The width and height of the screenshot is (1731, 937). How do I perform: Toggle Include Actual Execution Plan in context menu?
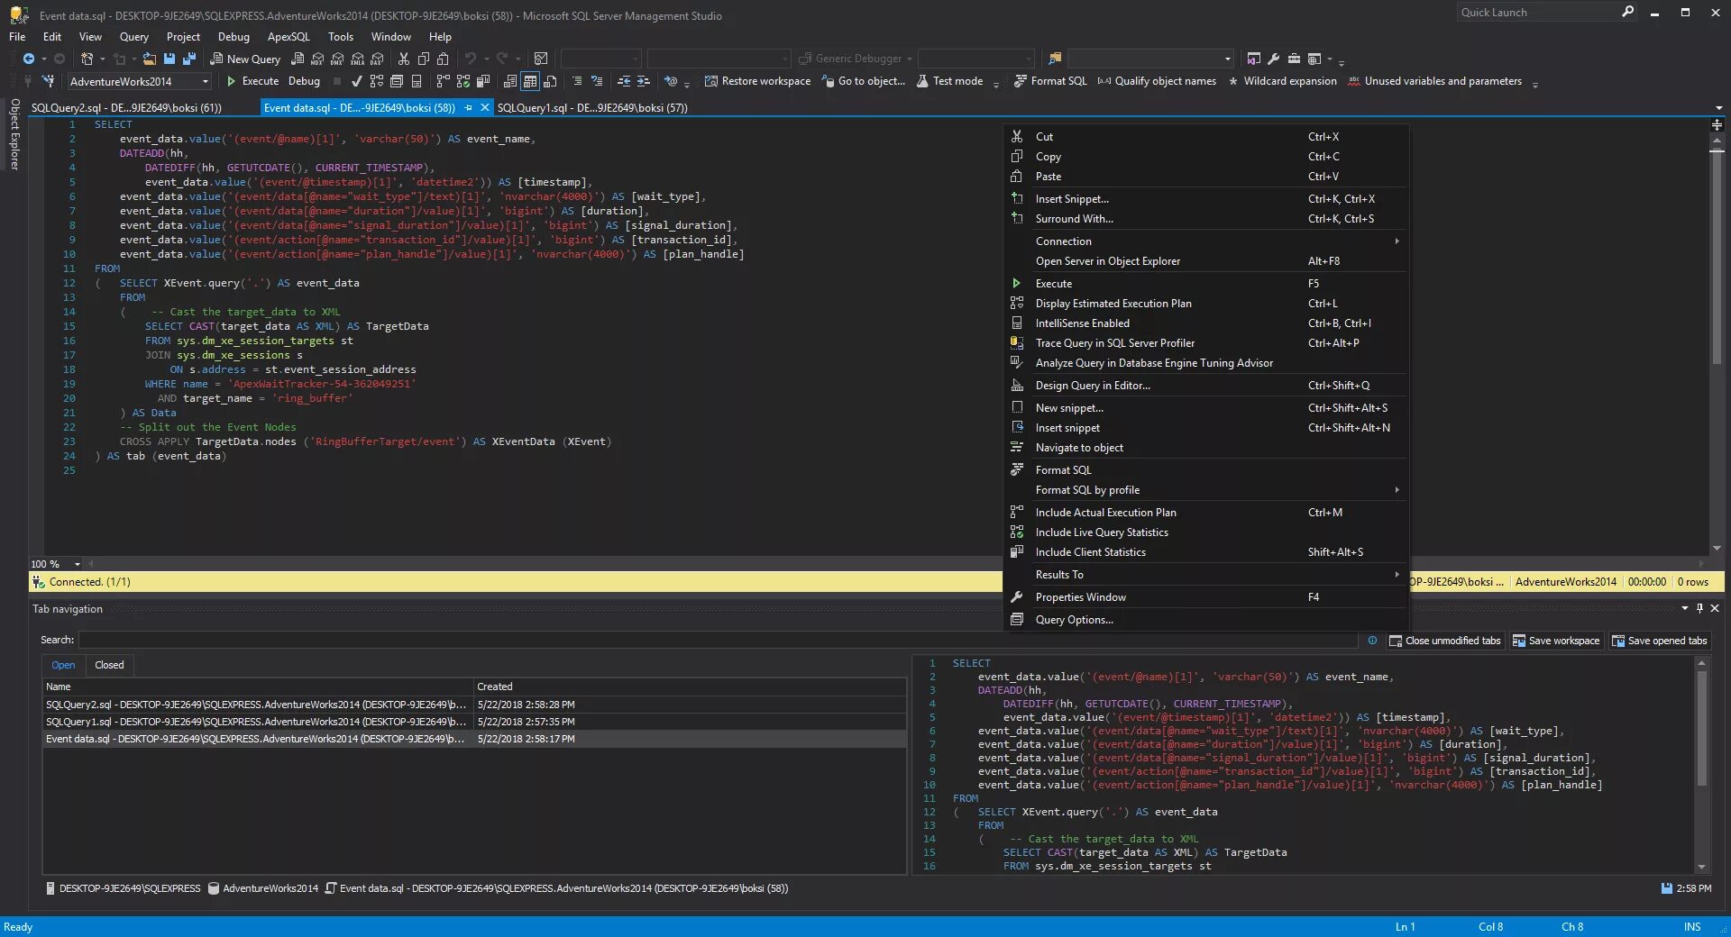pyautogui.click(x=1105, y=513)
